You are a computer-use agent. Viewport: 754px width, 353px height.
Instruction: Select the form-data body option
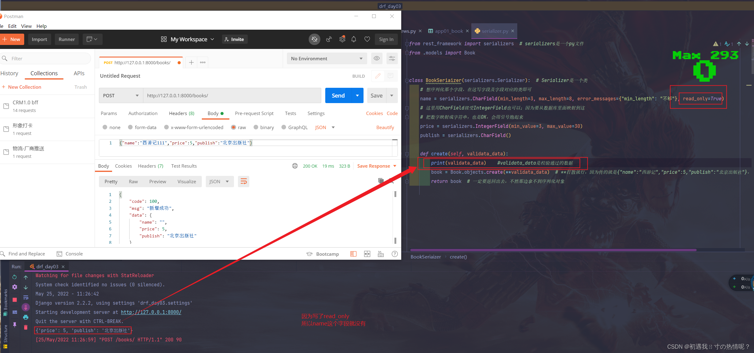[142, 127]
